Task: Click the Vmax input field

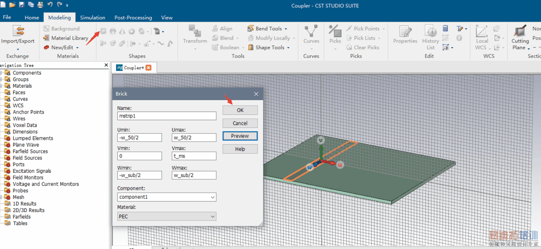Action: 194,156
